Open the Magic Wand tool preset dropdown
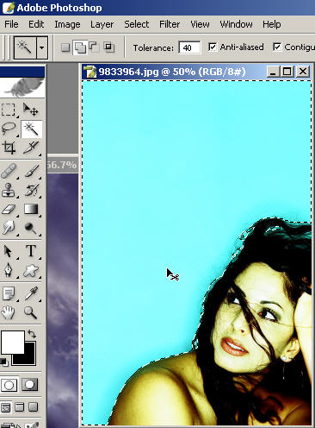The height and width of the screenshot is (428, 315). [42, 47]
